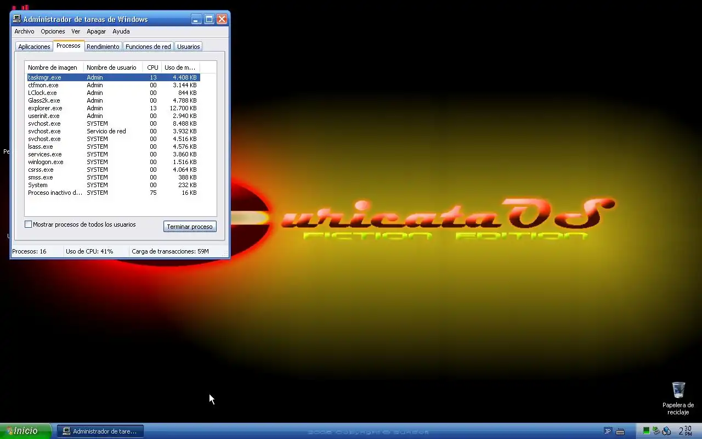Image resolution: width=702 pixels, height=439 pixels.
Task: Click the green CPU usage tray icon
Action: pyautogui.click(x=647, y=431)
